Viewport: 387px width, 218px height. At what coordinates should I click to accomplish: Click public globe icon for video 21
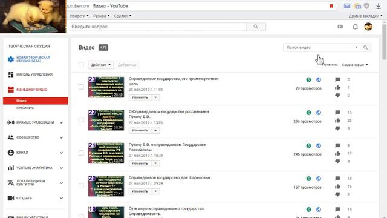319,145
